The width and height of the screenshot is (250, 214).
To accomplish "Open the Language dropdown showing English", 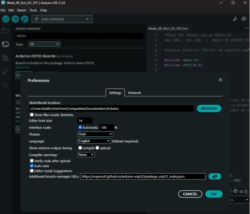I will pos(94,141).
